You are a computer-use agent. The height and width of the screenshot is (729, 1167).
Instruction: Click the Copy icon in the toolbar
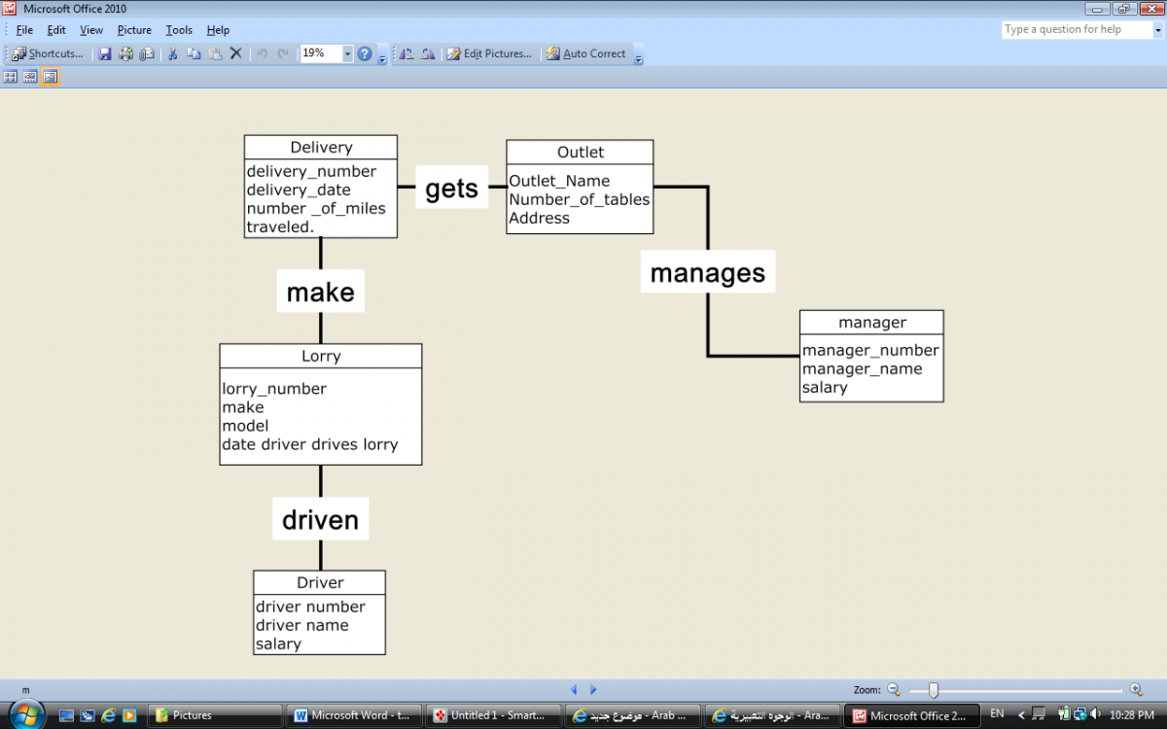tap(194, 54)
